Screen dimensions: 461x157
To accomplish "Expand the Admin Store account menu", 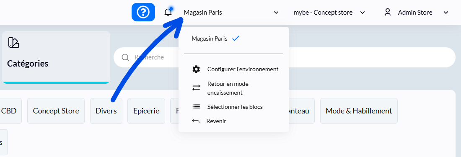I will pos(446,13).
